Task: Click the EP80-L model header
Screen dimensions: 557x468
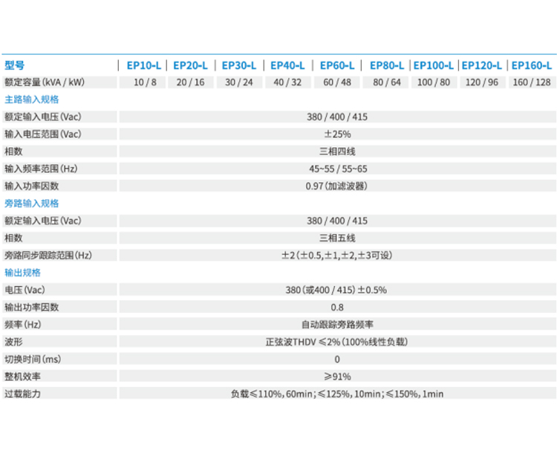Action: click(387, 65)
